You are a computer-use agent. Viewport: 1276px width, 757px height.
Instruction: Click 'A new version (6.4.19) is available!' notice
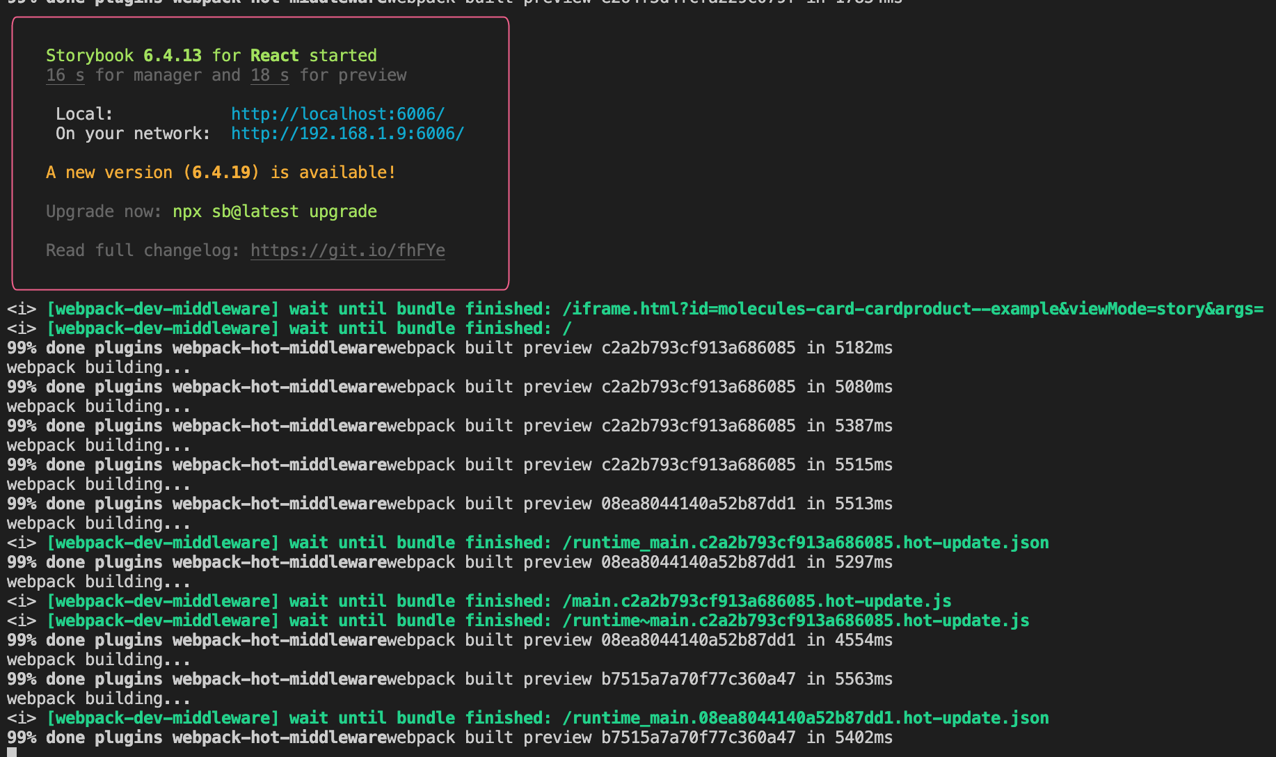(x=221, y=172)
